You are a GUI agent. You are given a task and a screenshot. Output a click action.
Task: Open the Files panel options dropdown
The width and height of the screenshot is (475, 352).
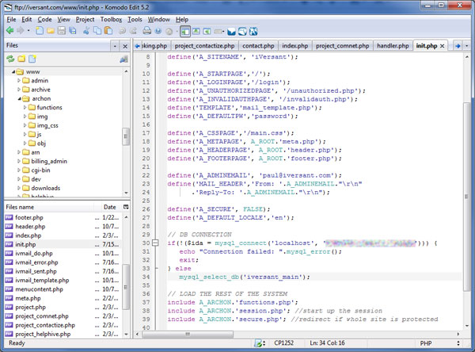point(115,46)
